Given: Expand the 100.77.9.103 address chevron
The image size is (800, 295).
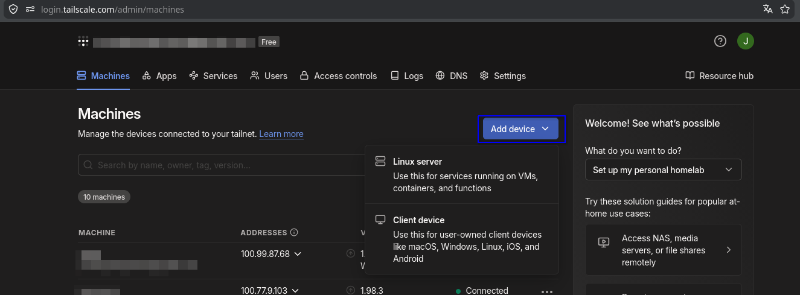Looking at the screenshot, I should [295, 290].
